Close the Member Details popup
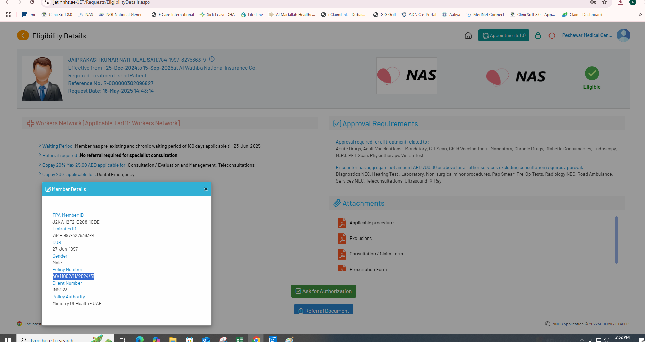Screen dimensions: 645x342 pyautogui.click(x=206, y=189)
